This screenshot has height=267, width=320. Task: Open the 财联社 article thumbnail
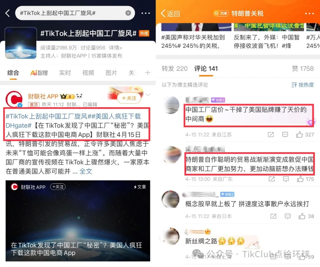point(78,221)
